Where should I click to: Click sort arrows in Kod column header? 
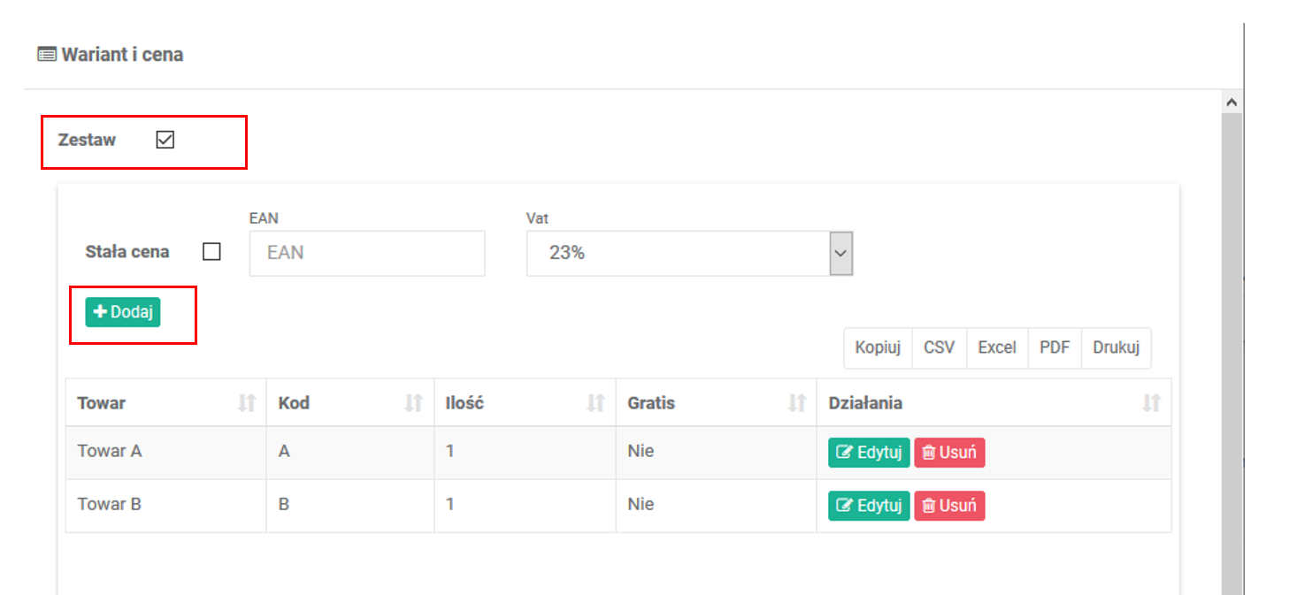(413, 403)
